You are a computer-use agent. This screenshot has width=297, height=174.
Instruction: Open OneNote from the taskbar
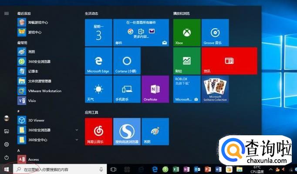coord(186,169)
